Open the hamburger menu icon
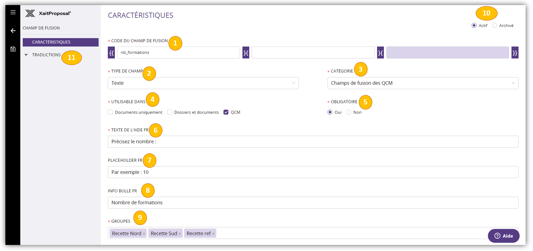This screenshot has height=251, width=533. pyautogui.click(x=13, y=12)
